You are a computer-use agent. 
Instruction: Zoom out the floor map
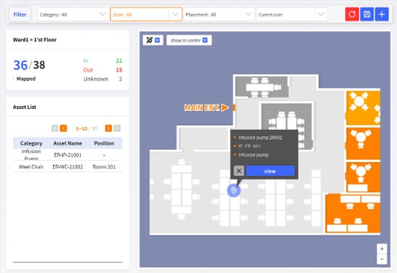pyautogui.click(x=382, y=259)
